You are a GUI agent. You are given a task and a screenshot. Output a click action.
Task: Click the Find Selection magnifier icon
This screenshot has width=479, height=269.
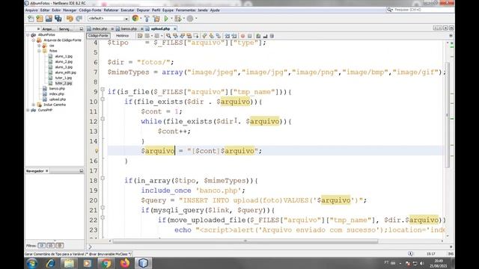click(168, 36)
